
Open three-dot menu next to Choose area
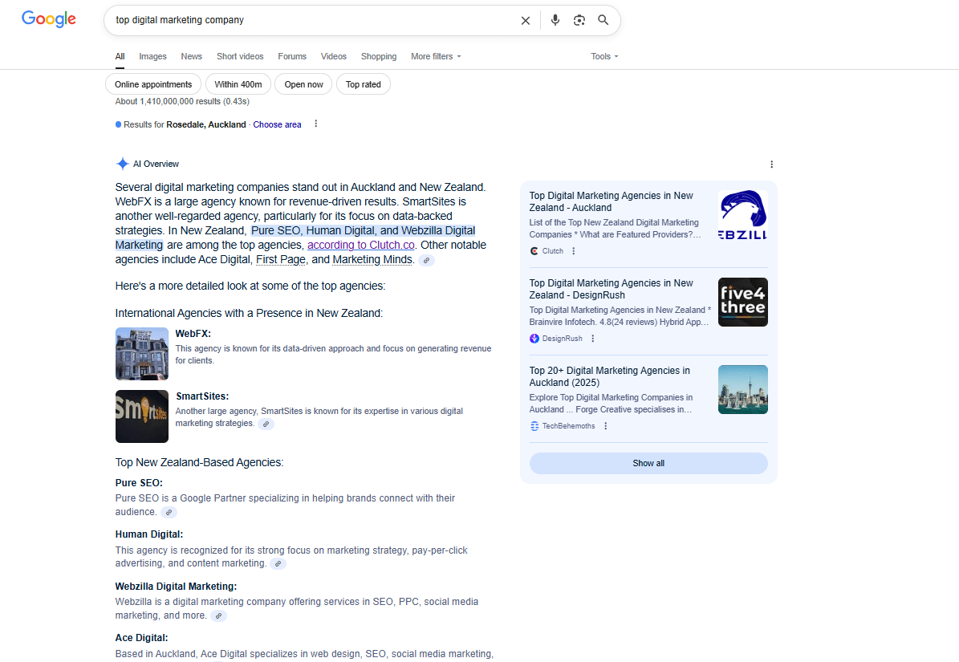pos(315,124)
